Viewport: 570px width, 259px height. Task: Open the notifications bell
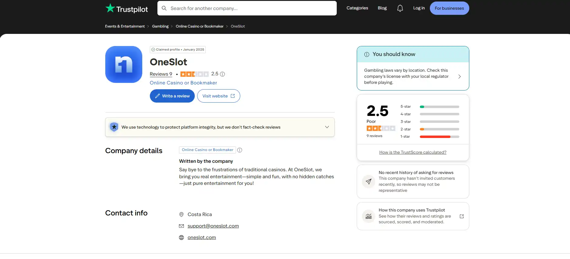click(400, 8)
